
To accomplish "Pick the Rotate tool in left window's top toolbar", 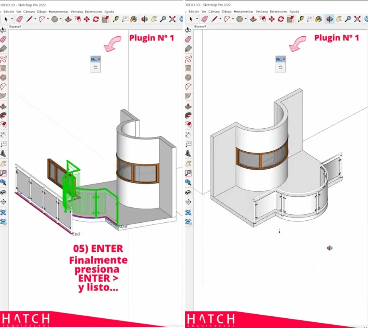I will click(96, 19).
